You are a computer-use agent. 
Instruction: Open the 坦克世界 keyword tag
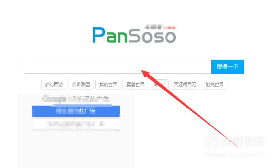215,84
